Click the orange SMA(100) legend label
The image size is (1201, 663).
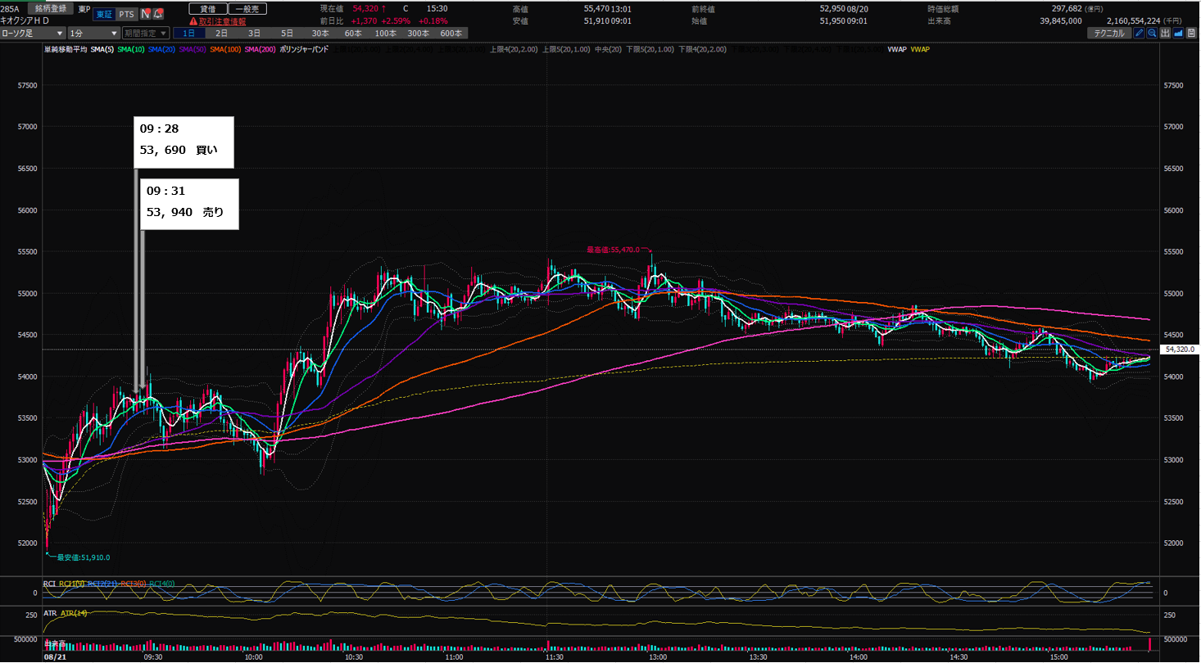click(226, 49)
